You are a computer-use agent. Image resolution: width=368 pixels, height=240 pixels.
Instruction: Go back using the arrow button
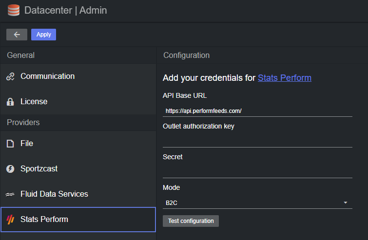(x=17, y=35)
